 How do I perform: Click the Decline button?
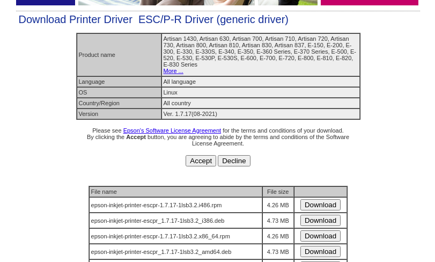234,161
